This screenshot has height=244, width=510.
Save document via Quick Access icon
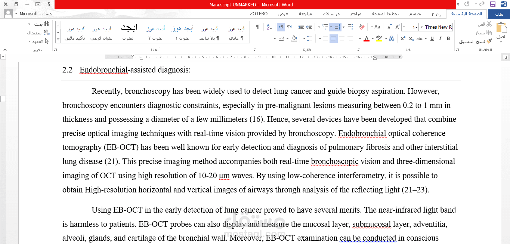click(x=492, y=4)
